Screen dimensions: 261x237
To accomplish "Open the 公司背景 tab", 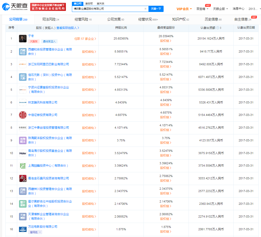I will point(18,19).
